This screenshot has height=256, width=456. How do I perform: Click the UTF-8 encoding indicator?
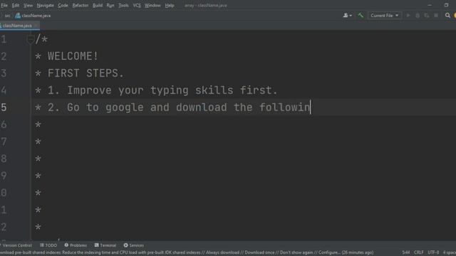click(433, 253)
